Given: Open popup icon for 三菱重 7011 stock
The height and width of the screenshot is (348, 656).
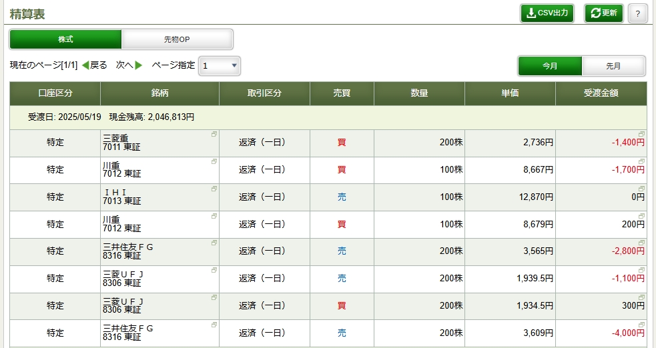Looking at the screenshot, I should tap(214, 135).
